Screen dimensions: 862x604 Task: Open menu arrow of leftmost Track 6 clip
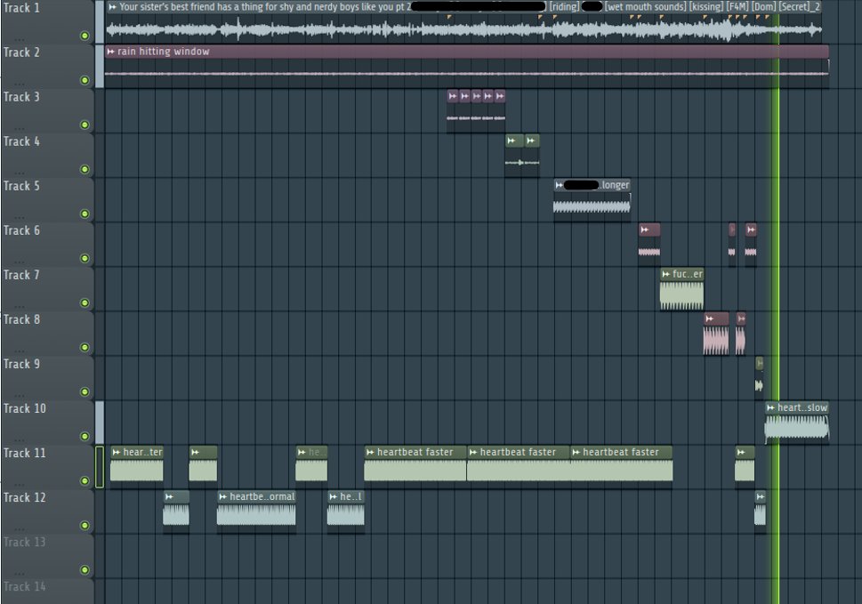644,230
